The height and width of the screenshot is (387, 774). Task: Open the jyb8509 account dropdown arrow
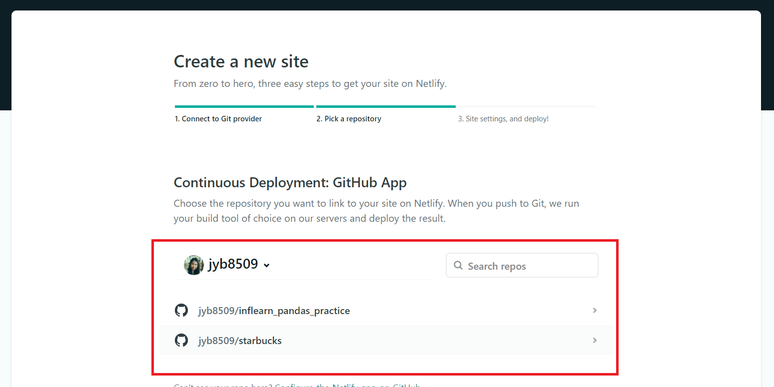click(x=267, y=266)
